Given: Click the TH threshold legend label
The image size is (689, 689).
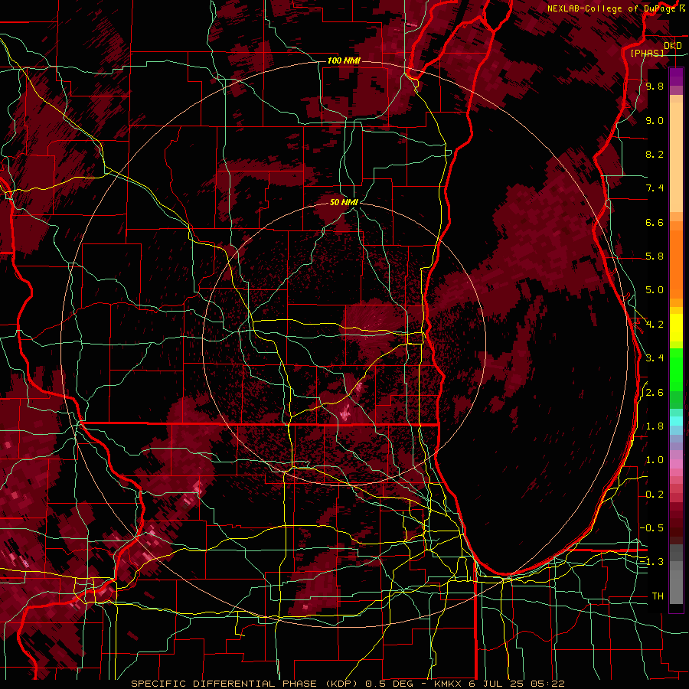Looking at the screenshot, I should click(658, 596).
